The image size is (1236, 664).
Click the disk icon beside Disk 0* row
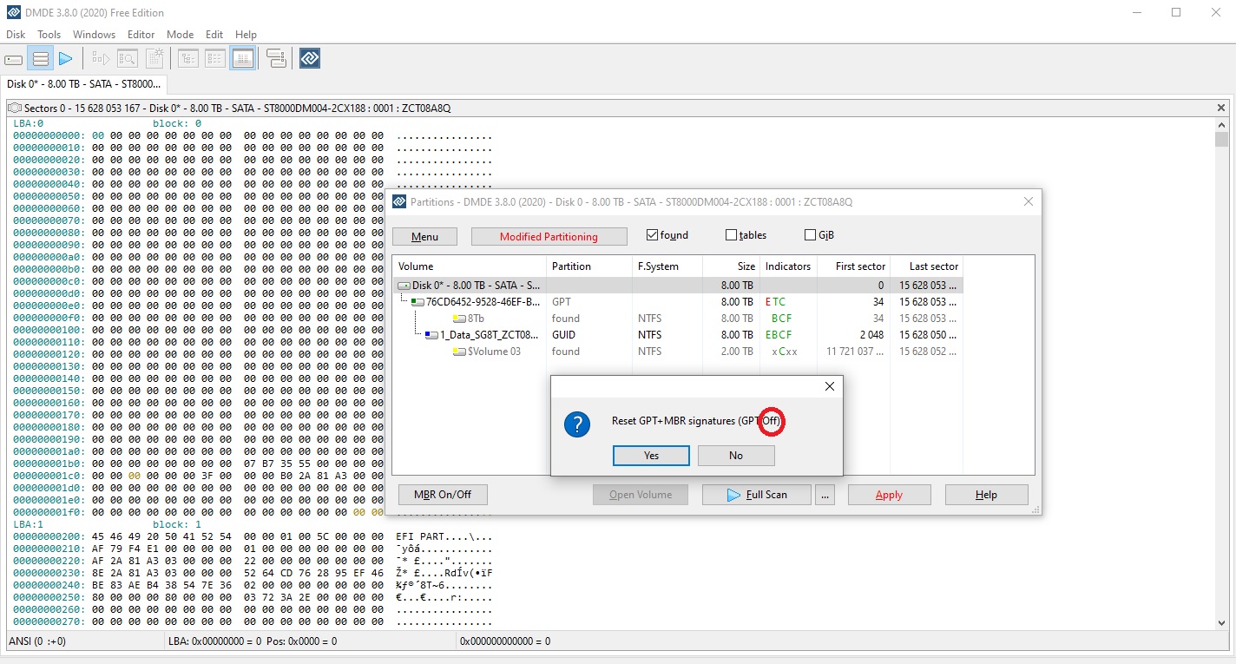coord(404,286)
